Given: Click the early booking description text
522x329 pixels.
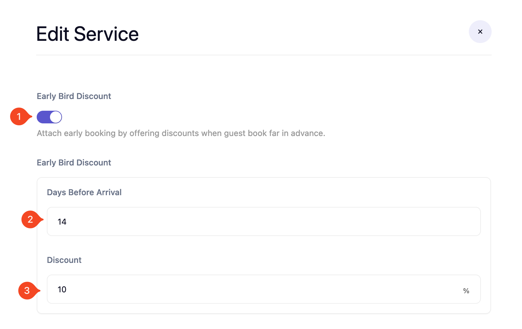Looking at the screenshot, I should [181, 133].
